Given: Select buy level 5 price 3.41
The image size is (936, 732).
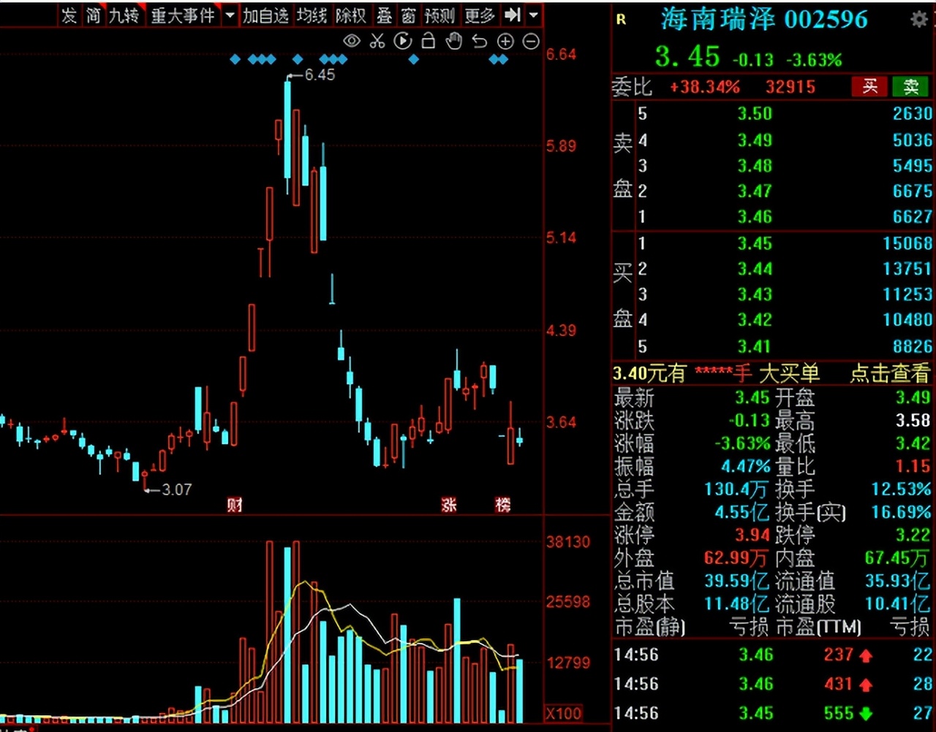Looking at the screenshot, I should [755, 346].
